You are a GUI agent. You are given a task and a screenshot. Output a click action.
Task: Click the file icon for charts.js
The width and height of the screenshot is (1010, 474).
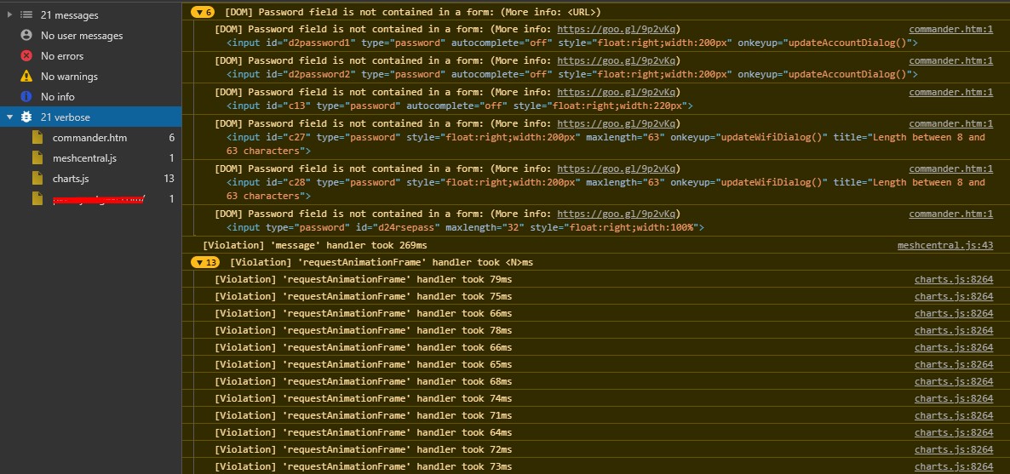coord(38,179)
